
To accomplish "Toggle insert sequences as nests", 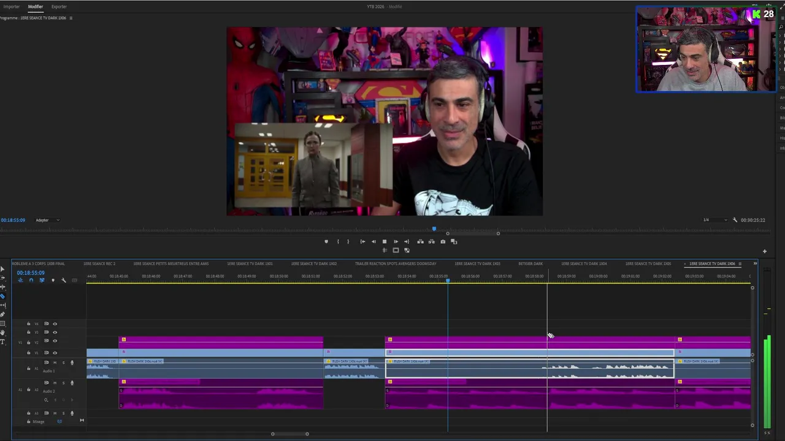I will coord(20,281).
